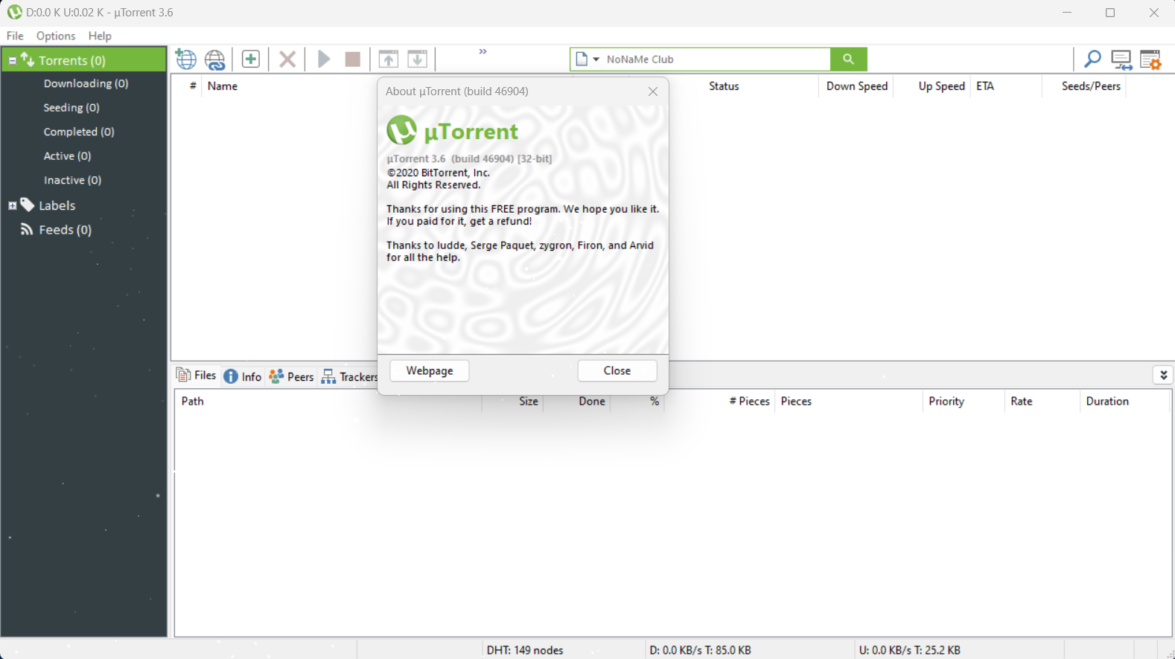The height and width of the screenshot is (659, 1175).
Task: Sort by Down Speed column header
Action: [857, 86]
